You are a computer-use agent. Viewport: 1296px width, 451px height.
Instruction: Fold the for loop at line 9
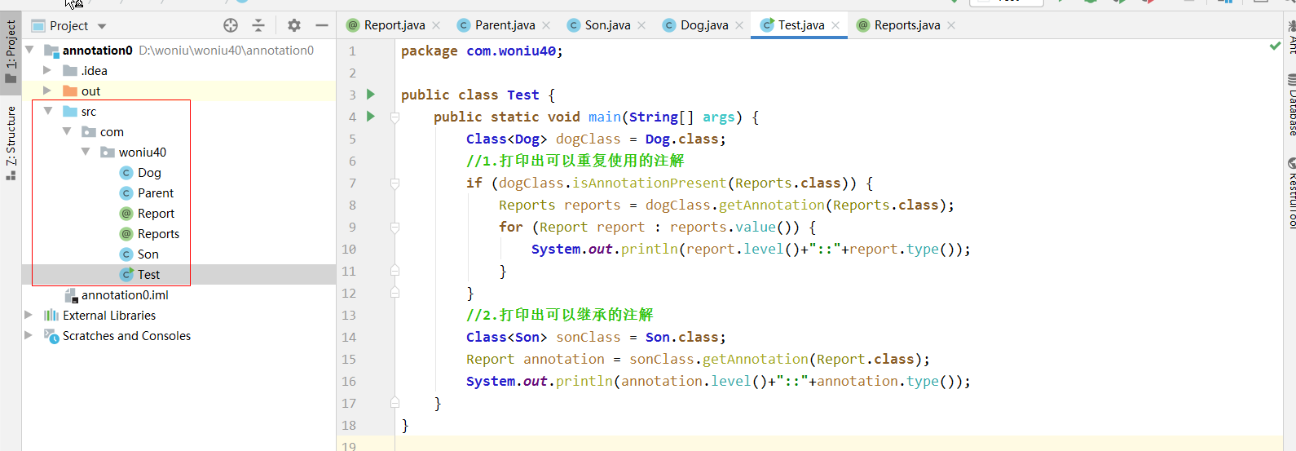pos(395,227)
